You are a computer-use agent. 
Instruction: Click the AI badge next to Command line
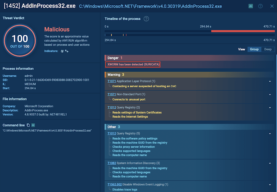[x=33, y=125]
